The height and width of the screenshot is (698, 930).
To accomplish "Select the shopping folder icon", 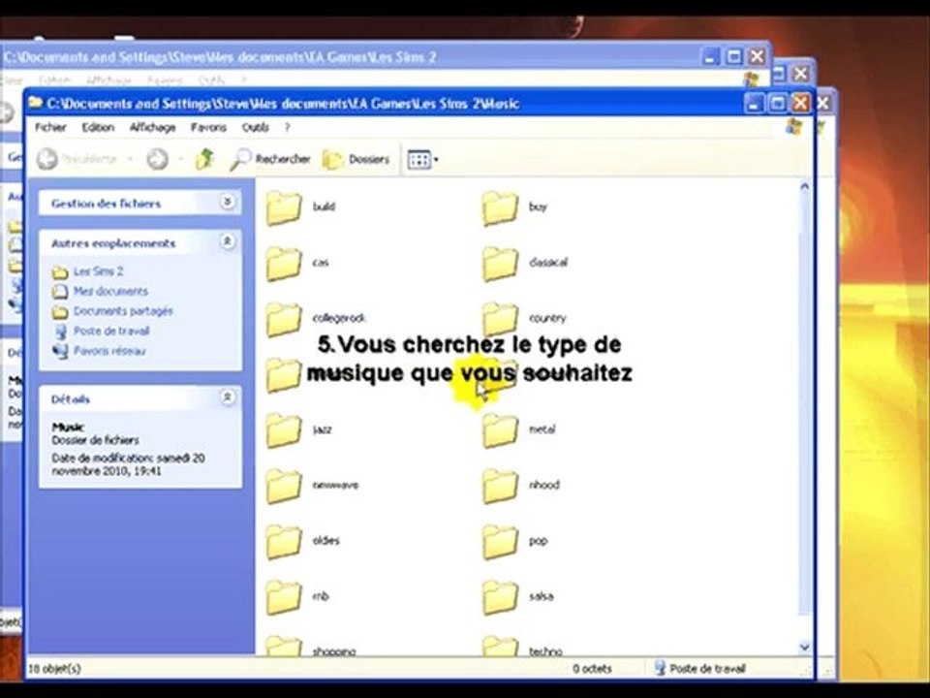I will tap(283, 646).
